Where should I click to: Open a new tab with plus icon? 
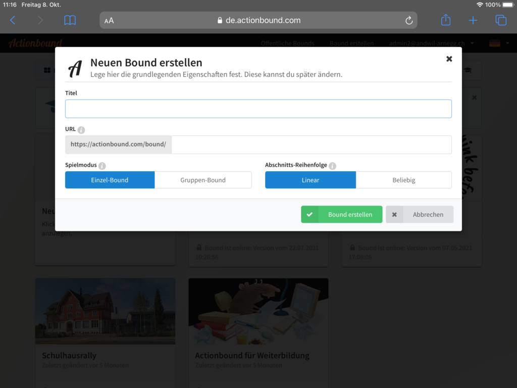[473, 20]
